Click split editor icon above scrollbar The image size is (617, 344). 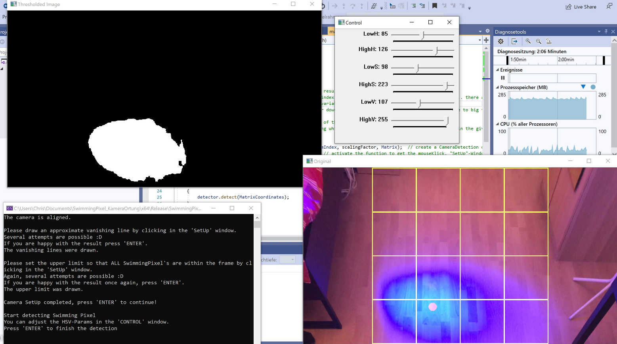pos(486,40)
